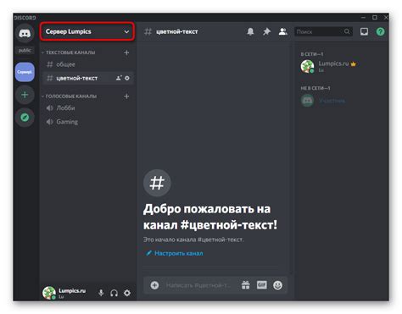
Task: Open the GIF picker button
Action: point(262,285)
